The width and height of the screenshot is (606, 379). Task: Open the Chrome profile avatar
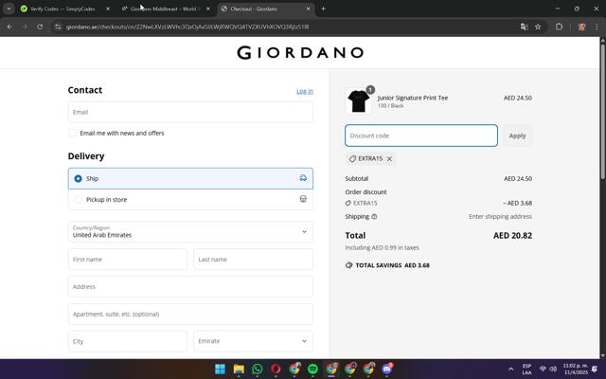click(581, 27)
